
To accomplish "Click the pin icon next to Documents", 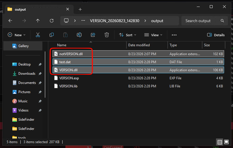I will click(40, 83).
